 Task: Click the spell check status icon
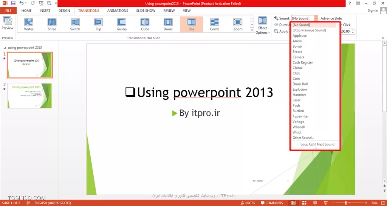[28, 203]
